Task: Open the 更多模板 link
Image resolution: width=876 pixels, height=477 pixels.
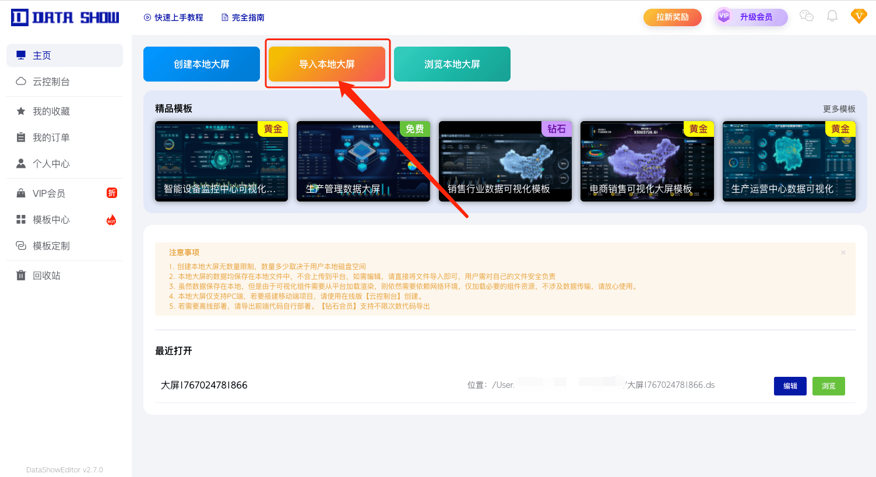Action: (839, 109)
